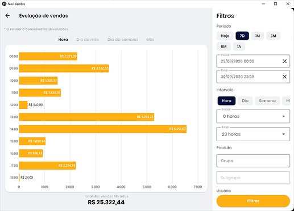
Task: Click the 16:00 bar R$ 936,13
Action: 31,153
